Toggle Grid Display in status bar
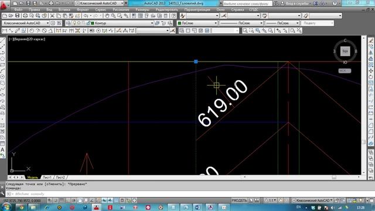375x211 pixels. 62,200
